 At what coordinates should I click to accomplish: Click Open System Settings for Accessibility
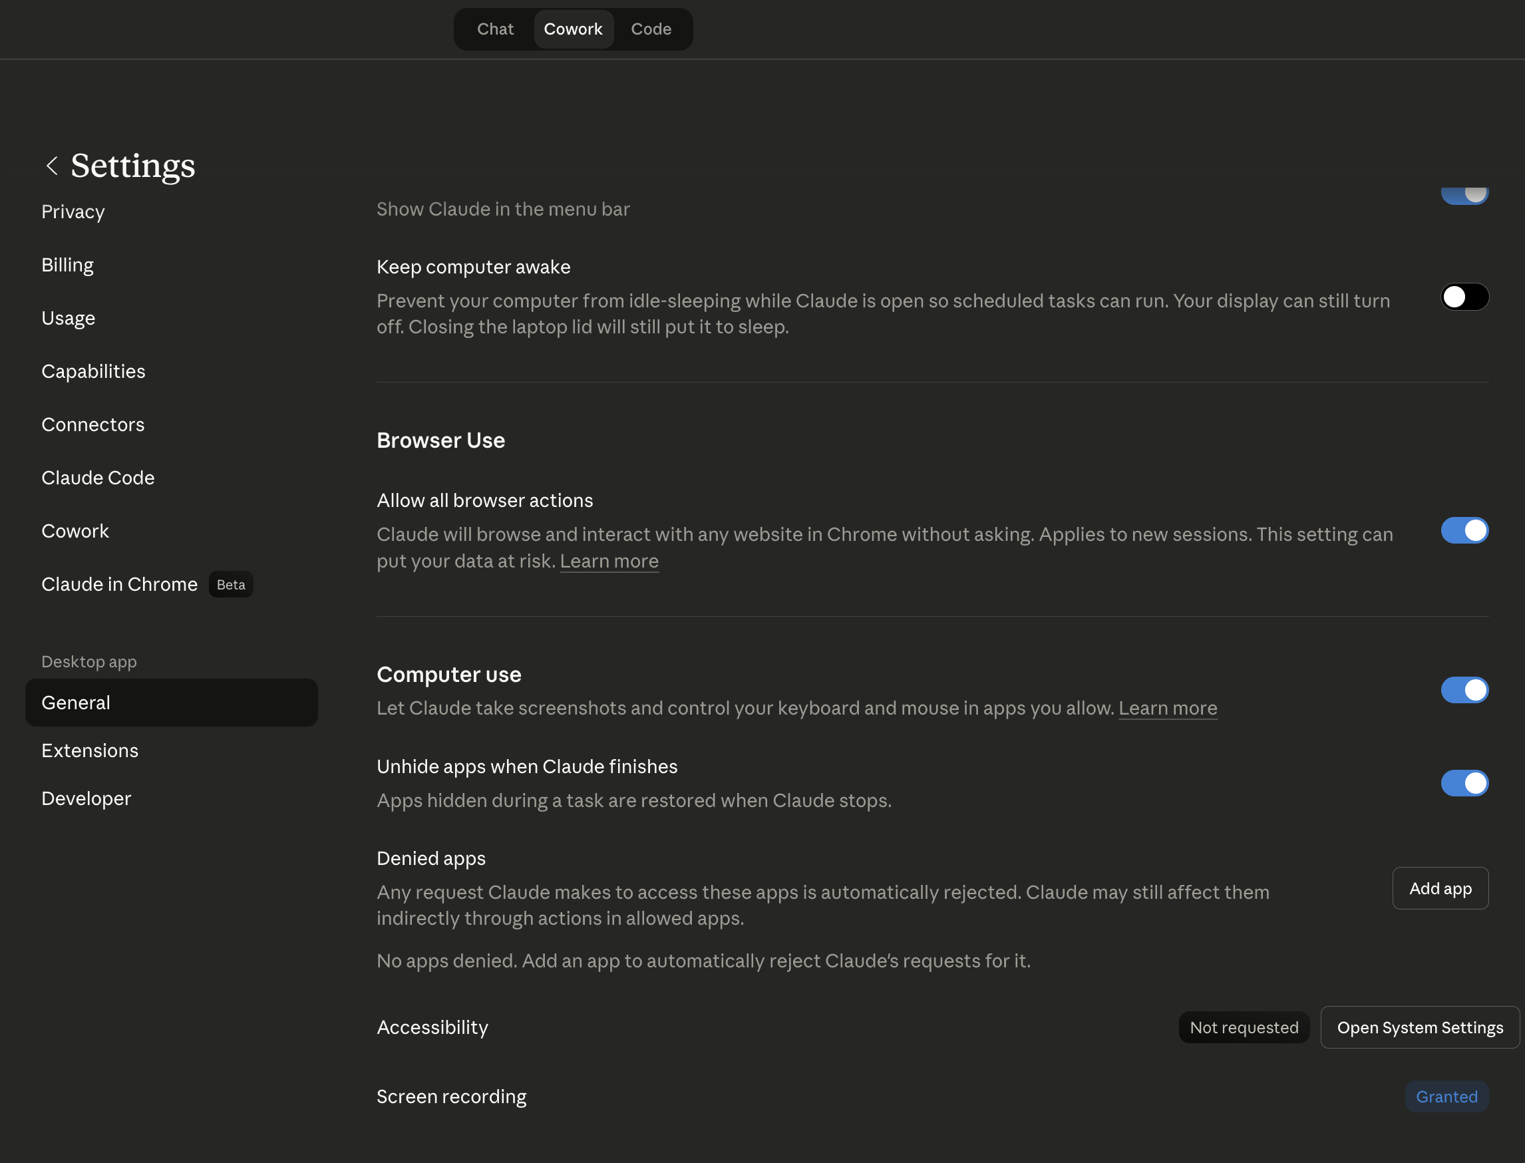(1419, 1028)
